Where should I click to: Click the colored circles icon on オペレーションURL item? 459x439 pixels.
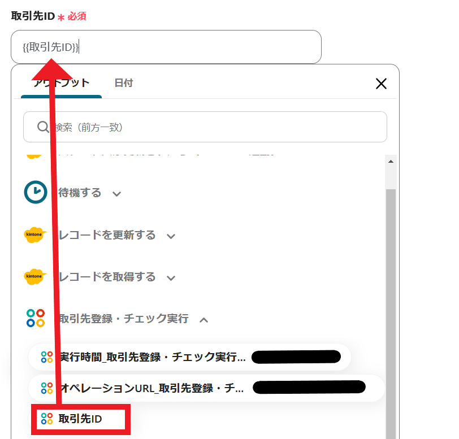coord(47,388)
